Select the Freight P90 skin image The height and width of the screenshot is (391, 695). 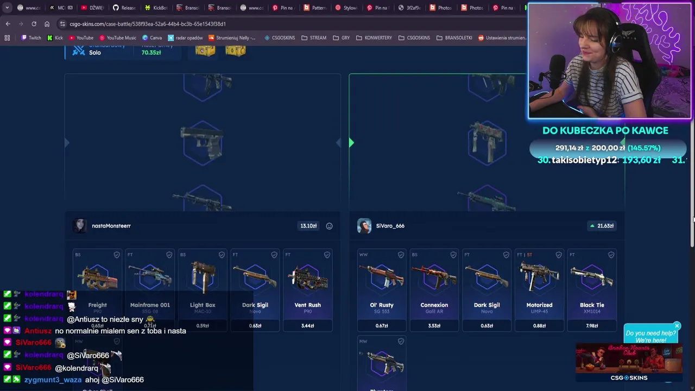pos(97,277)
